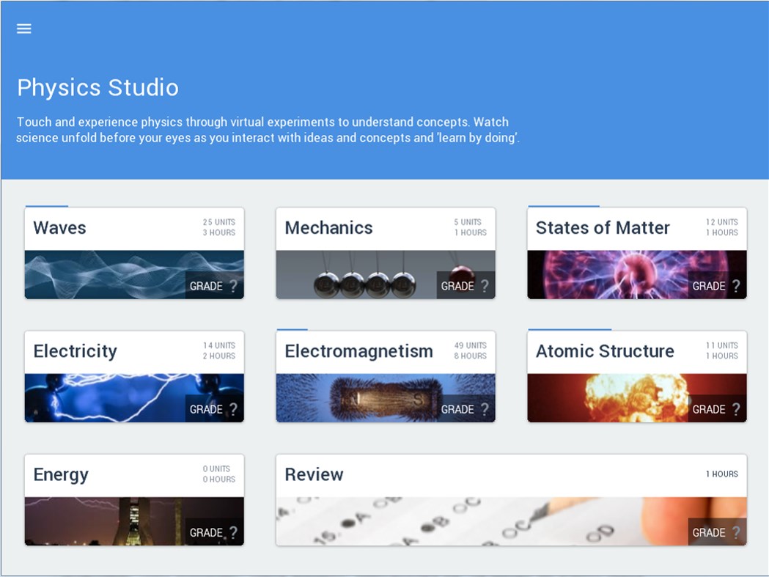Click the grade help question mark on Waves
This screenshot has height=577, width=769.
pos(235,286)
